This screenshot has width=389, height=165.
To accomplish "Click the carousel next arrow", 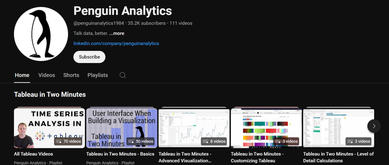I will [x=374, y=126].
